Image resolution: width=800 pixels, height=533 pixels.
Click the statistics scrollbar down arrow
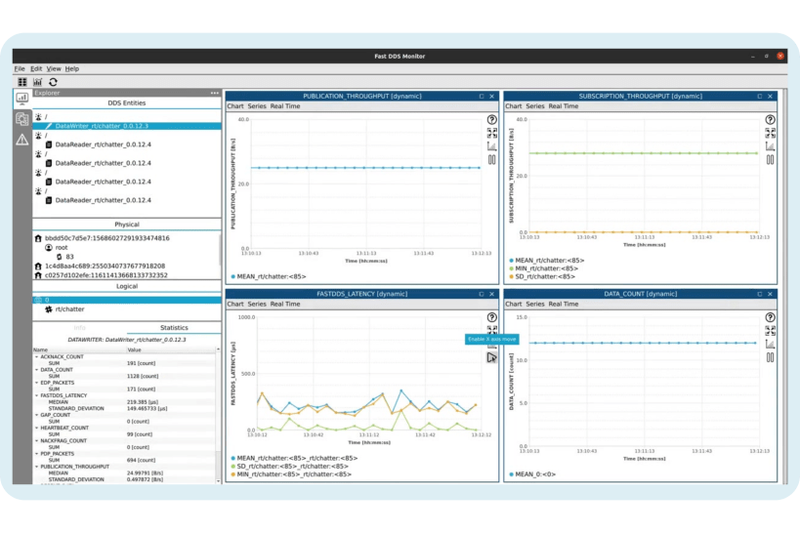(219, 481)
